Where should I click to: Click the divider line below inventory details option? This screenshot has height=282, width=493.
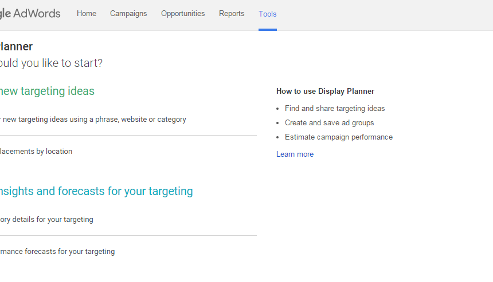point(128,235)
